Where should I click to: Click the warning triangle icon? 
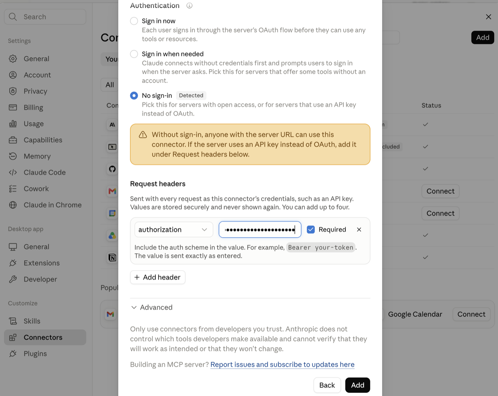(x=143, y=134)
